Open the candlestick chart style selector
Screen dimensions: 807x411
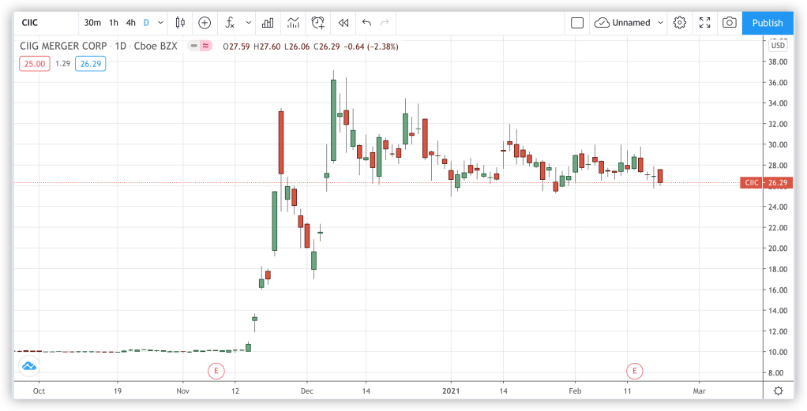(180, 23)
